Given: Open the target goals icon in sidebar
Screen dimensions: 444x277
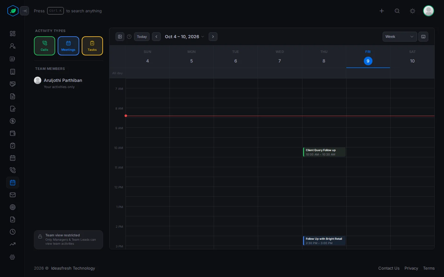Looking at the screenshot, I should pos(13,207).
